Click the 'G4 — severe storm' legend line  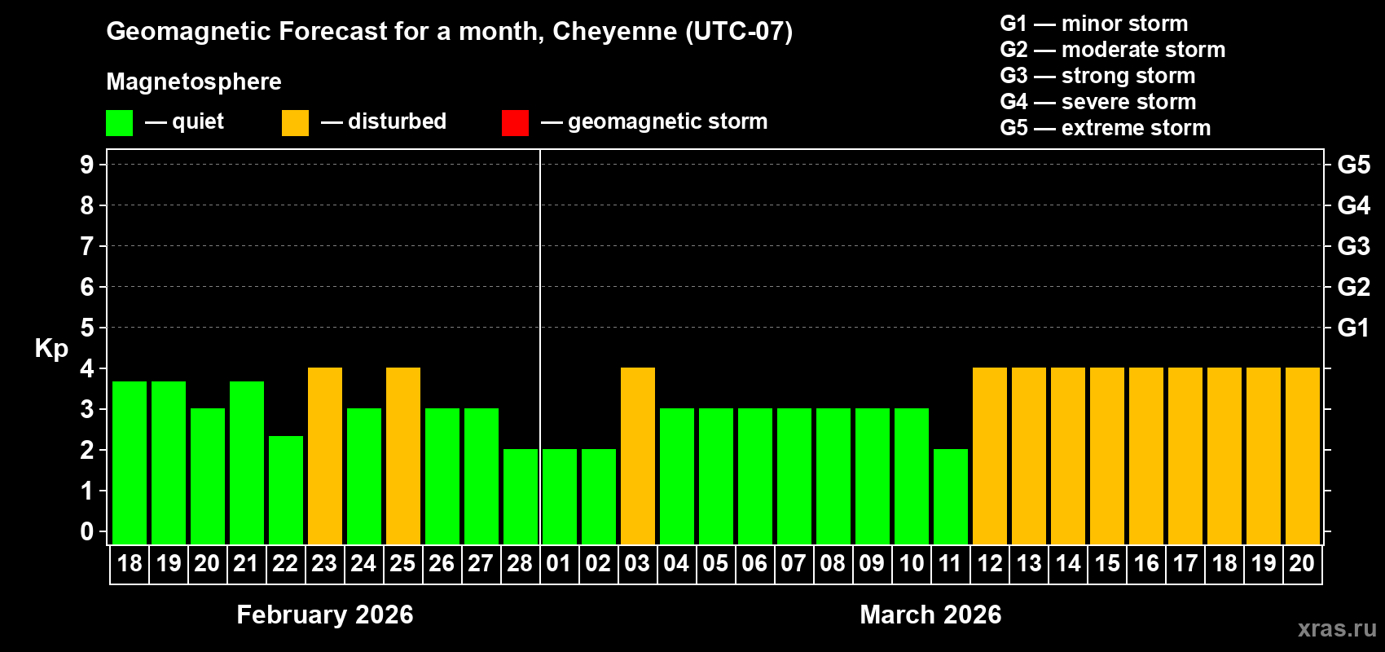click(1098, 102)
